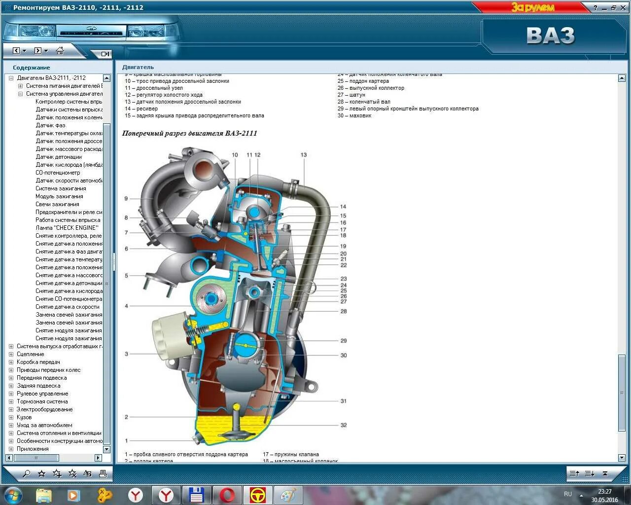
Task: Open the Датчик детонации topic
Action: click(59, 157)
